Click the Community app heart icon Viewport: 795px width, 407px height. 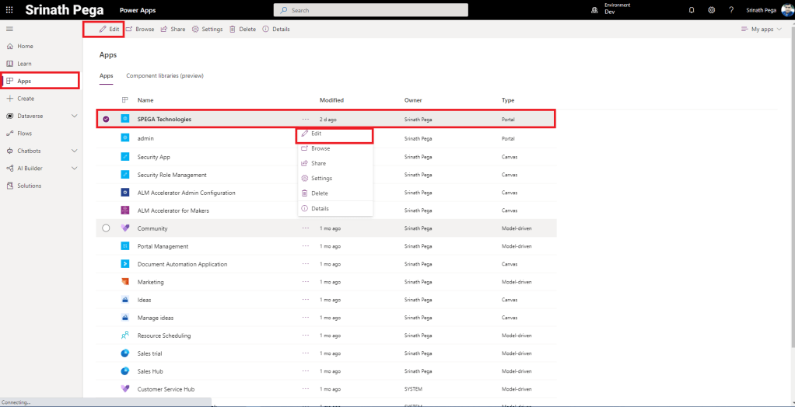coord(124,228)
